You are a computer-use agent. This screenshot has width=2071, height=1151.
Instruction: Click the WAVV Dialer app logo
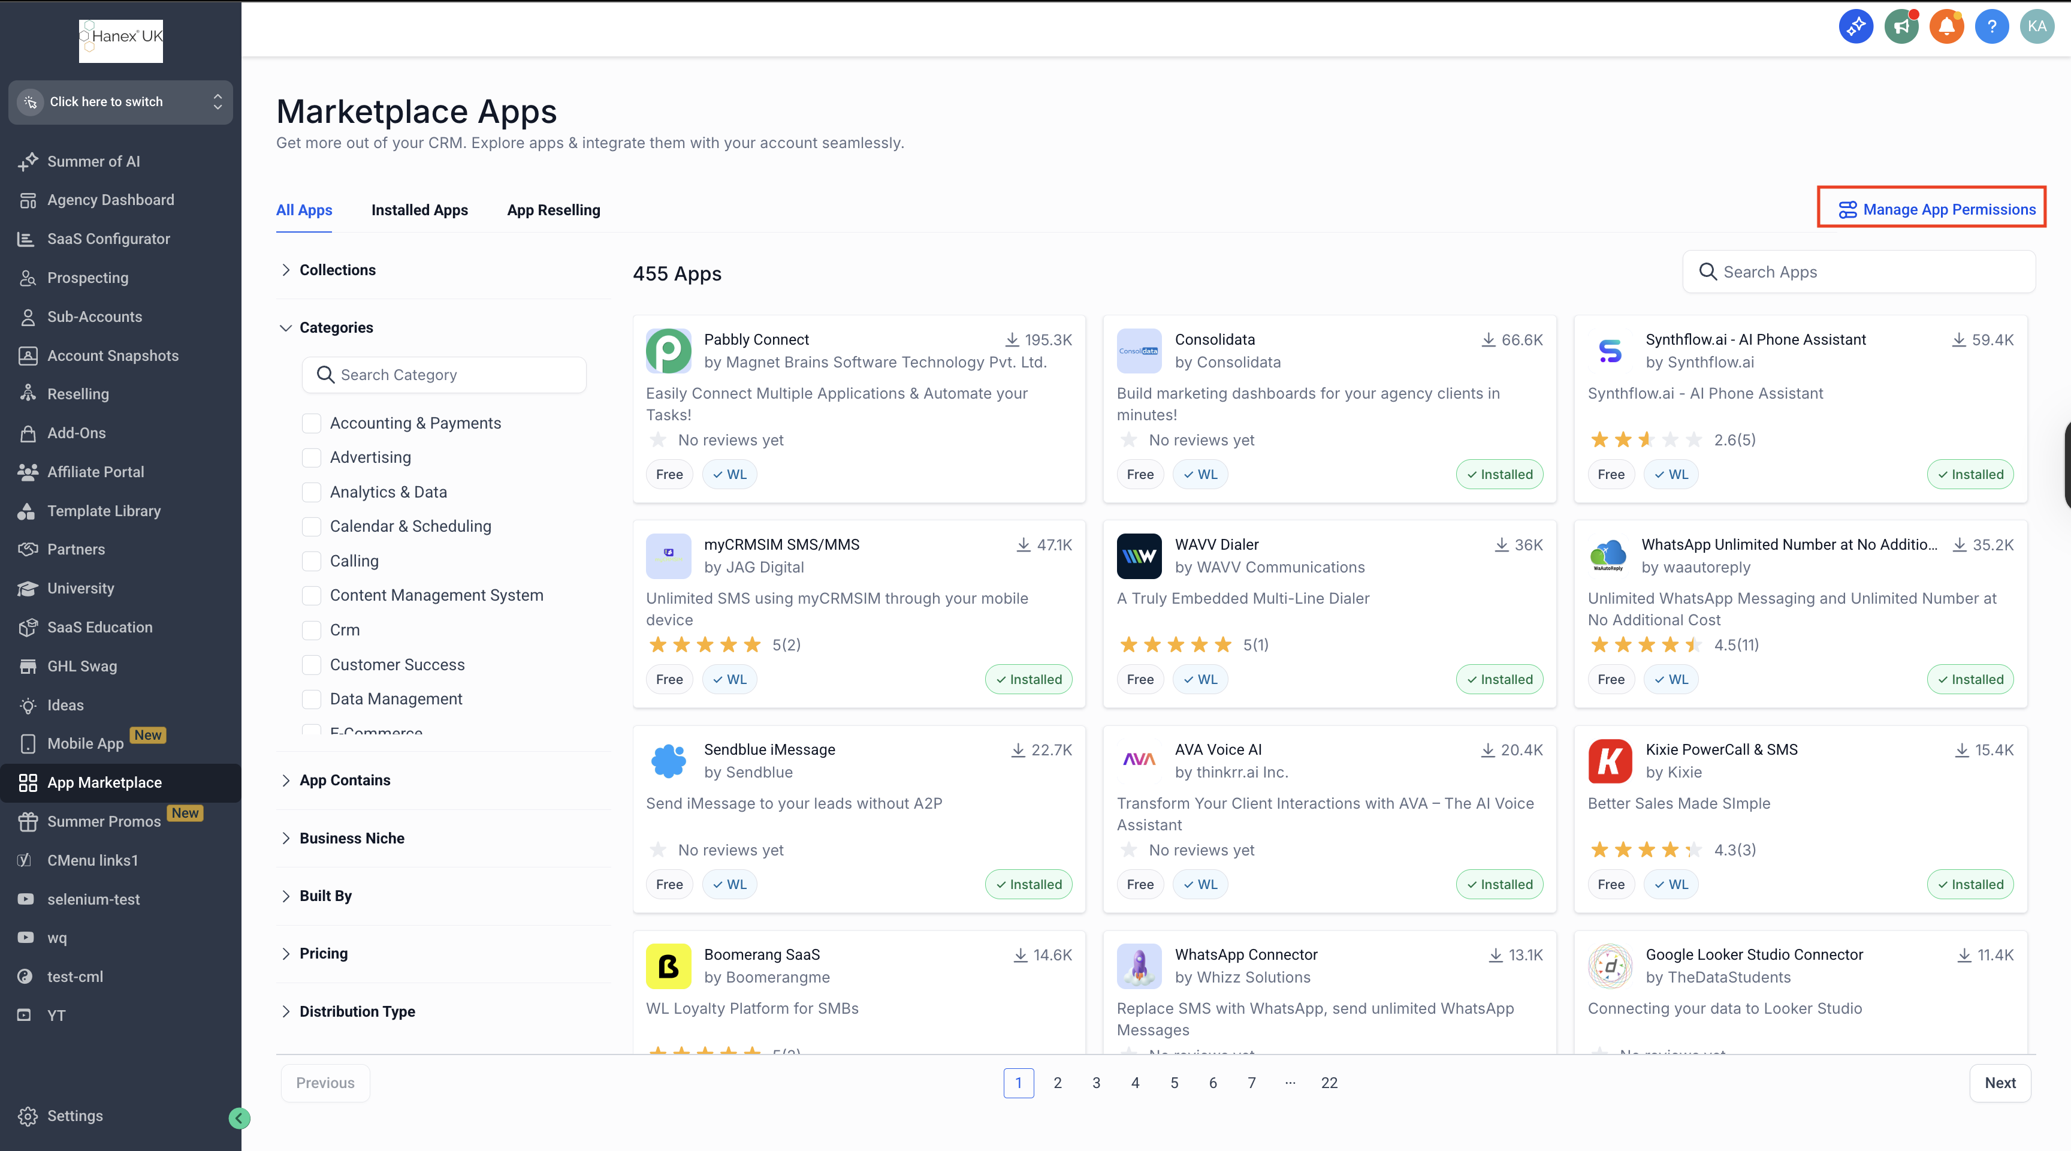[x=1139, y=556]
